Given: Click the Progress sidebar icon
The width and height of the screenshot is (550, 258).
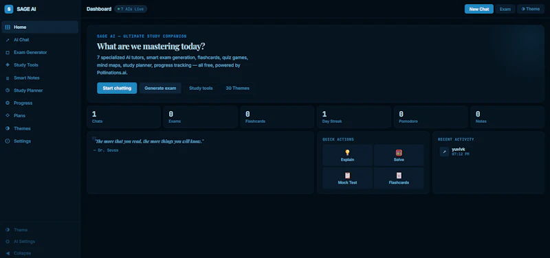Looking at the screenshot, I should pos(8,103).
